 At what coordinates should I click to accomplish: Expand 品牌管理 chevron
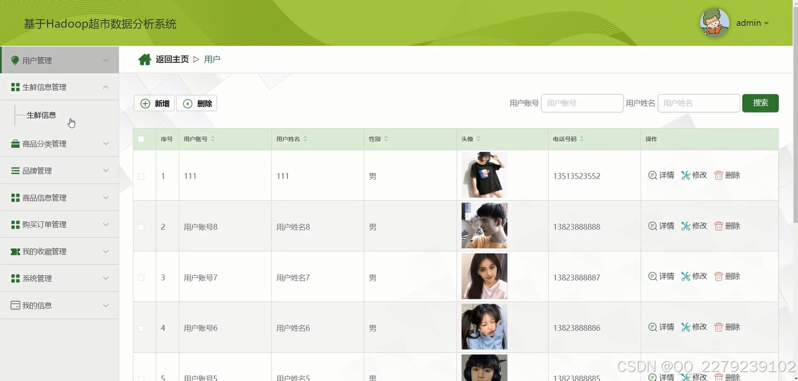pyautogui.click(x=106, y=171)
